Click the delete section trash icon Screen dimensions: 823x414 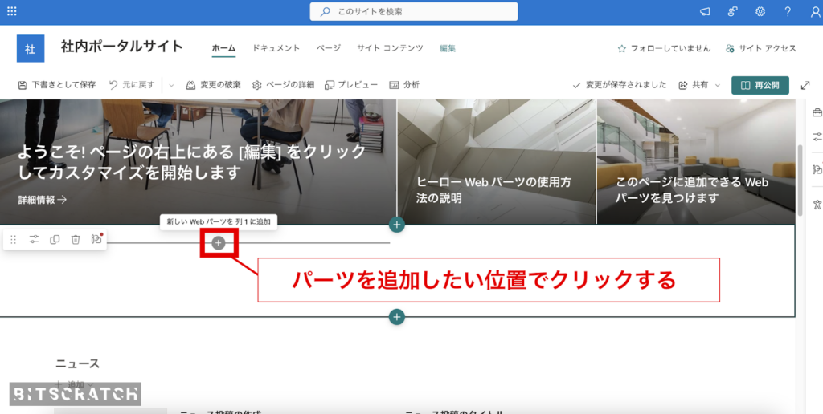click(76, 239)
